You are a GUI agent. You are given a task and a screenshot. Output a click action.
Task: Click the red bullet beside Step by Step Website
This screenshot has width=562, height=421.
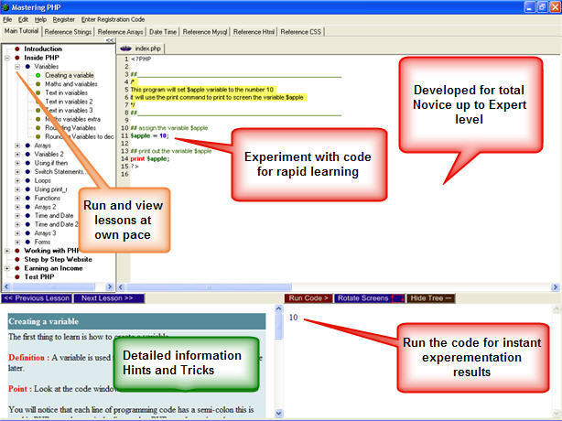tap(17, 259)
